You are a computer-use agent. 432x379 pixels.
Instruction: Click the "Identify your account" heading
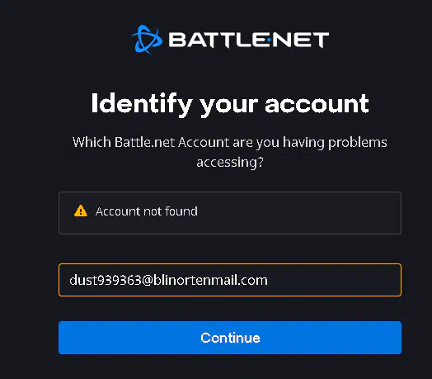(x=230, y=104)
